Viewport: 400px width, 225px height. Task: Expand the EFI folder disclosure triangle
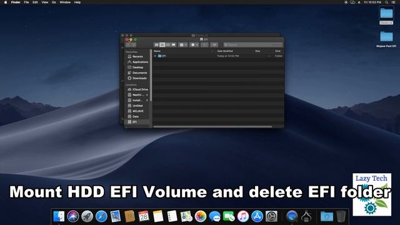[x=155, y=56]
